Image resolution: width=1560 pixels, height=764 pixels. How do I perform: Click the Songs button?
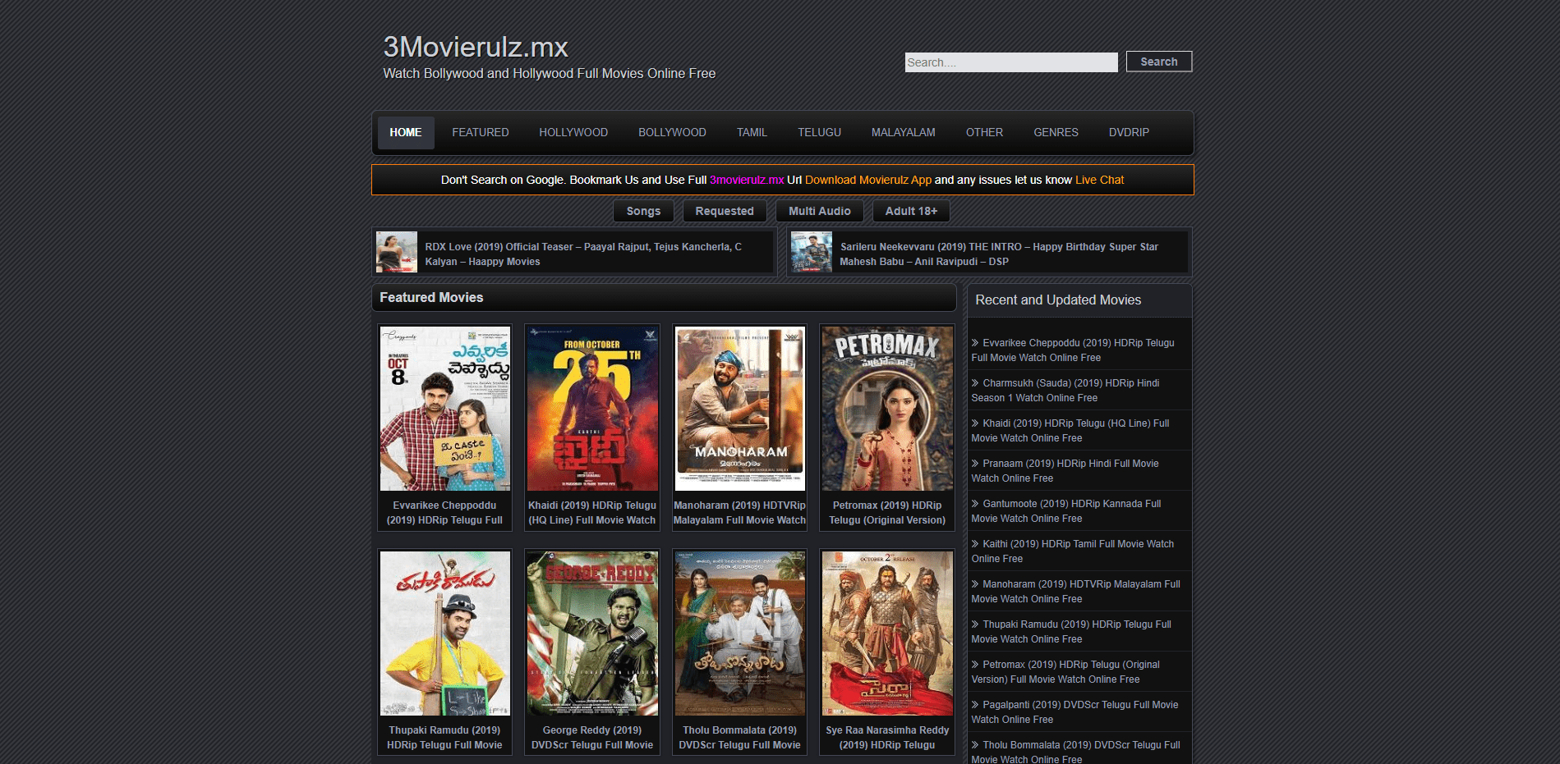pyautogui.click(x=643, y=211)
